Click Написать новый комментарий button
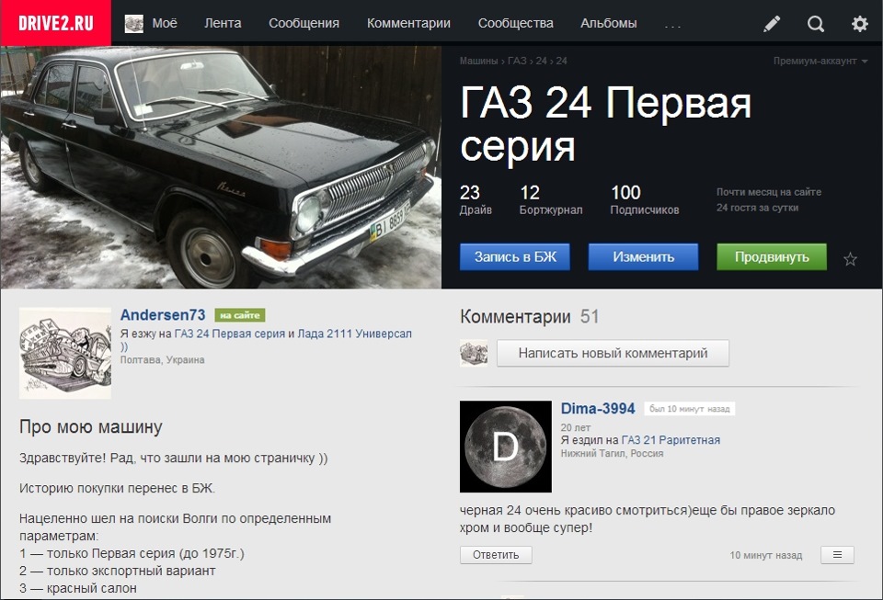The height and width of the screenshot is (600, 883). coord(613,353)
